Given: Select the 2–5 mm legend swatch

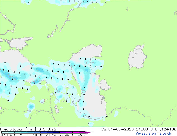Looking at the screenshot, I should click(24, 132).
